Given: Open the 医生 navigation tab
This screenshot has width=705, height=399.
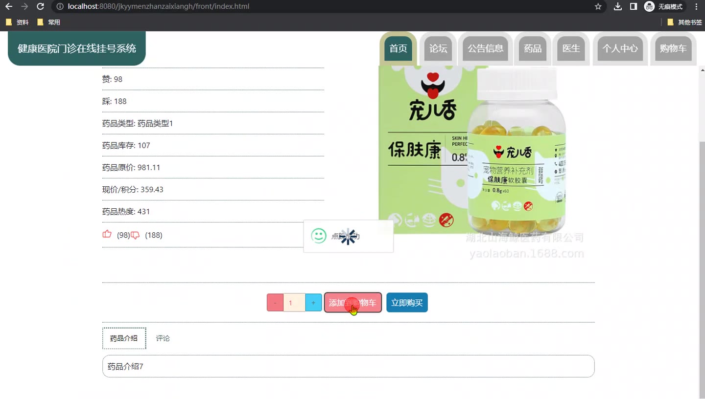Looking at the screenshot, I should (571, 48).
